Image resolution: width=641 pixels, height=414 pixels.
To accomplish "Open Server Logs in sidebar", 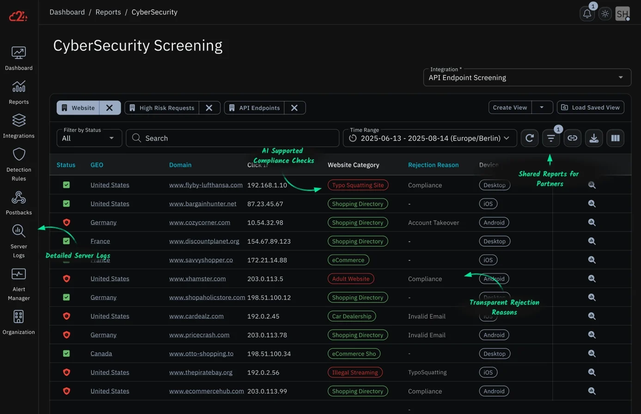I will coord(18,241).
